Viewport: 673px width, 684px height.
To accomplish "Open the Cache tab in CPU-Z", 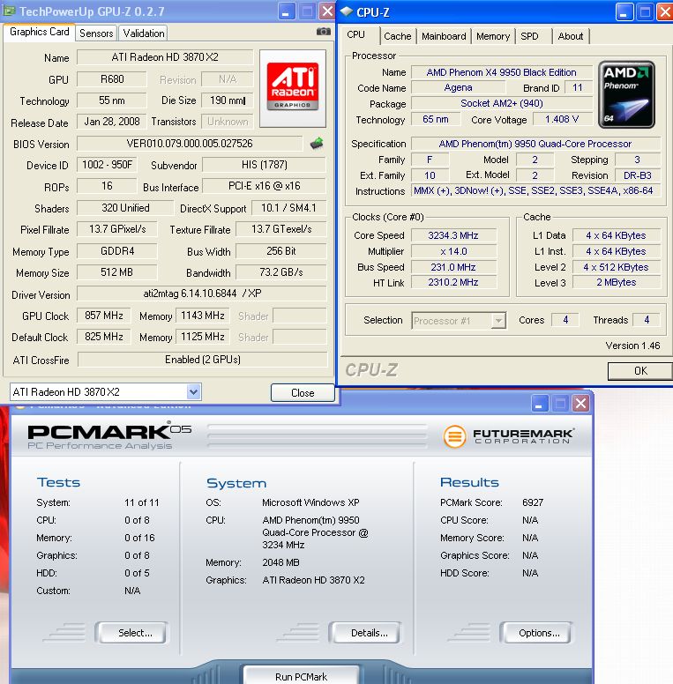I will click(398, 36).
